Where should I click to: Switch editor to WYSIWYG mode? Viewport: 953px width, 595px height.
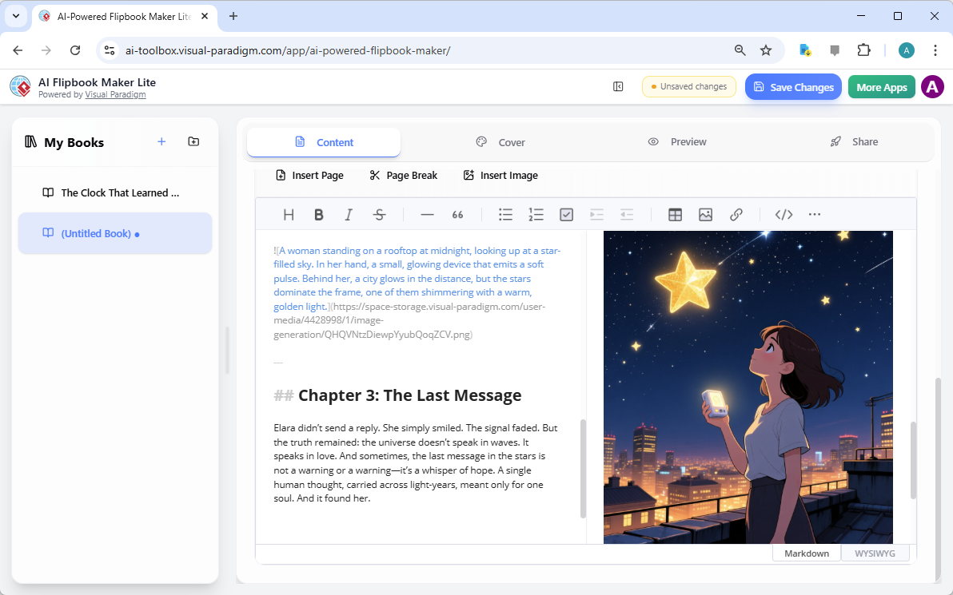point(875,553)
